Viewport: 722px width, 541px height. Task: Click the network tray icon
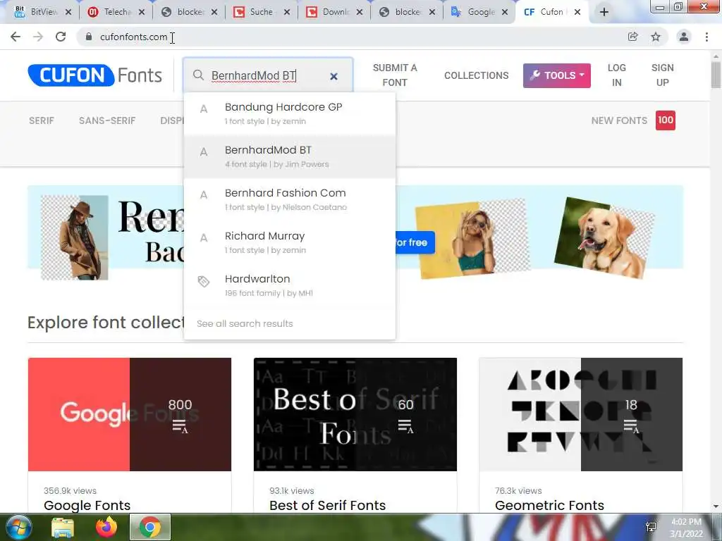[x=651, y=527]
